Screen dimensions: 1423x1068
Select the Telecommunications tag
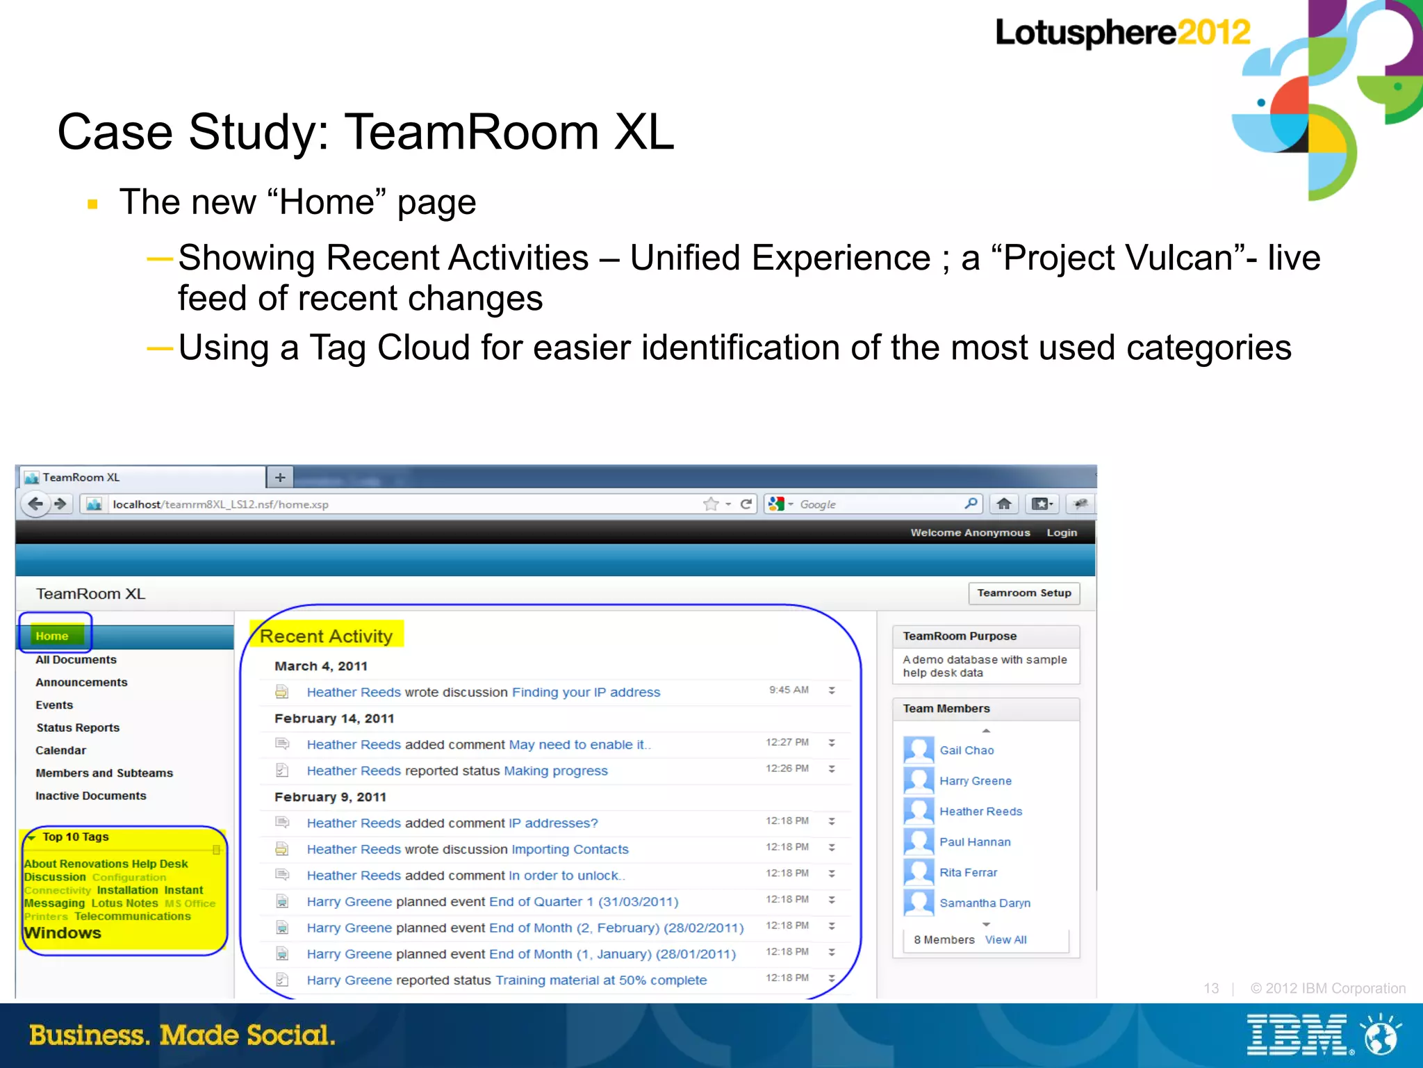tap(133, 917)
